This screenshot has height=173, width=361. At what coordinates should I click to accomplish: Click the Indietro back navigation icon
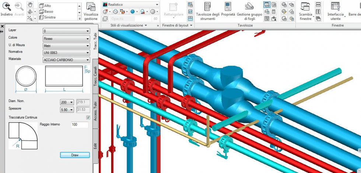point(6,6)
